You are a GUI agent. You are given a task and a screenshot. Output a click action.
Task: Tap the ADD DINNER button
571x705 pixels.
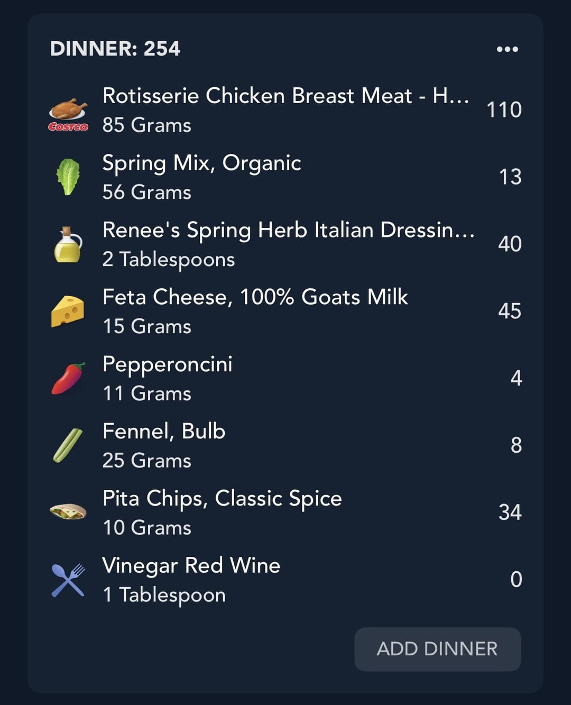click(437, 649)
